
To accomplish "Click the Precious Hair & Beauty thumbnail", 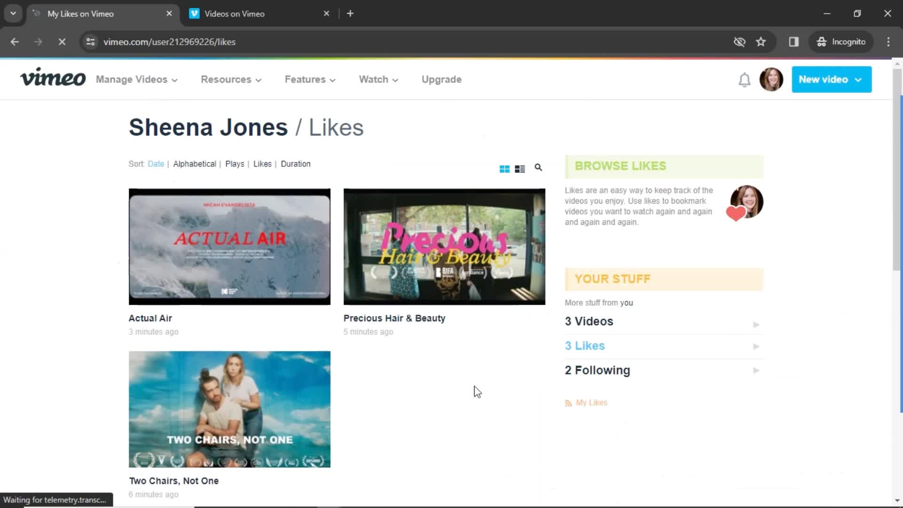I will 444,246.
